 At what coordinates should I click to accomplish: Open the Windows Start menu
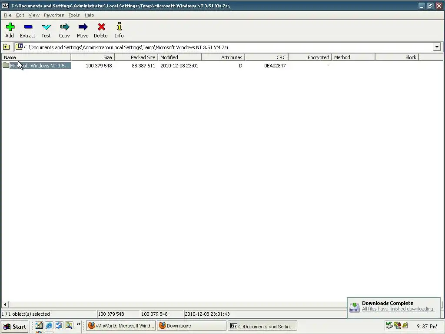click(14, 327)
